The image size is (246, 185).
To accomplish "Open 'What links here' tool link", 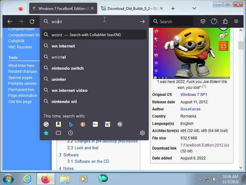I will point(21,66).
